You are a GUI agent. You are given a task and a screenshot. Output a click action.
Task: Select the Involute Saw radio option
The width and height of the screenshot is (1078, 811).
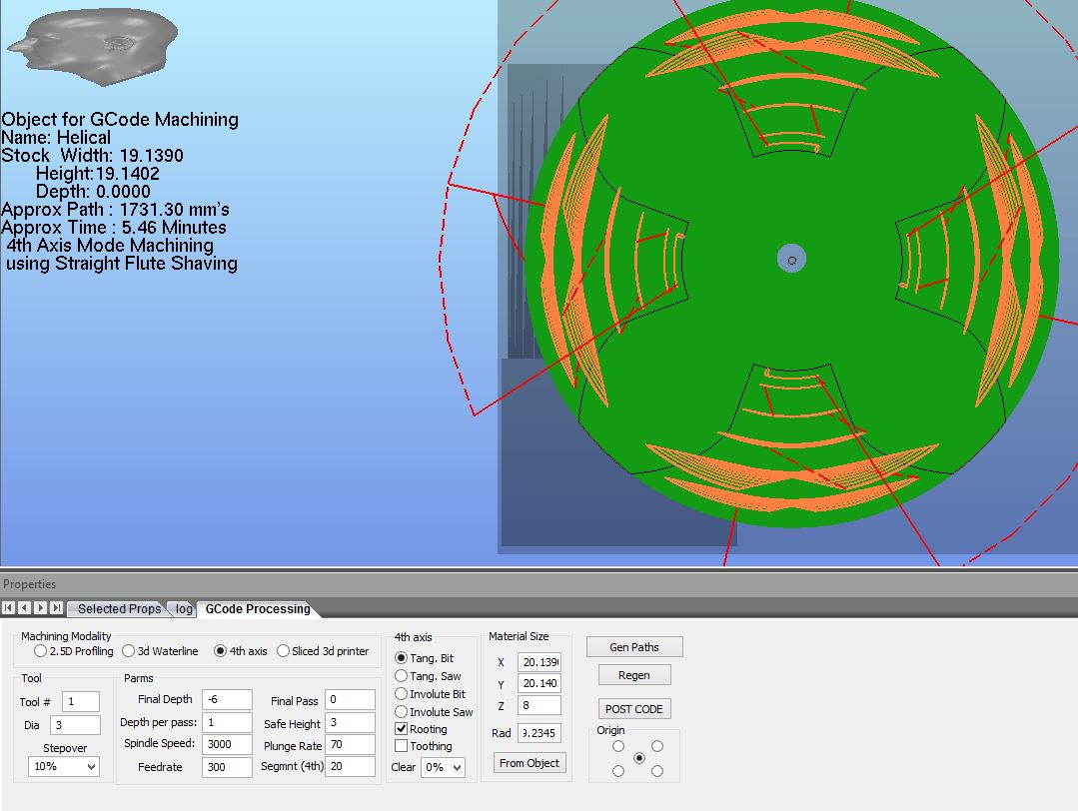click(402, 712)
